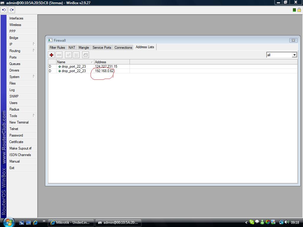Screen dimensions: 303x227
Task: Launch Internet Explorer from quick launch
Action: (36, 223)
